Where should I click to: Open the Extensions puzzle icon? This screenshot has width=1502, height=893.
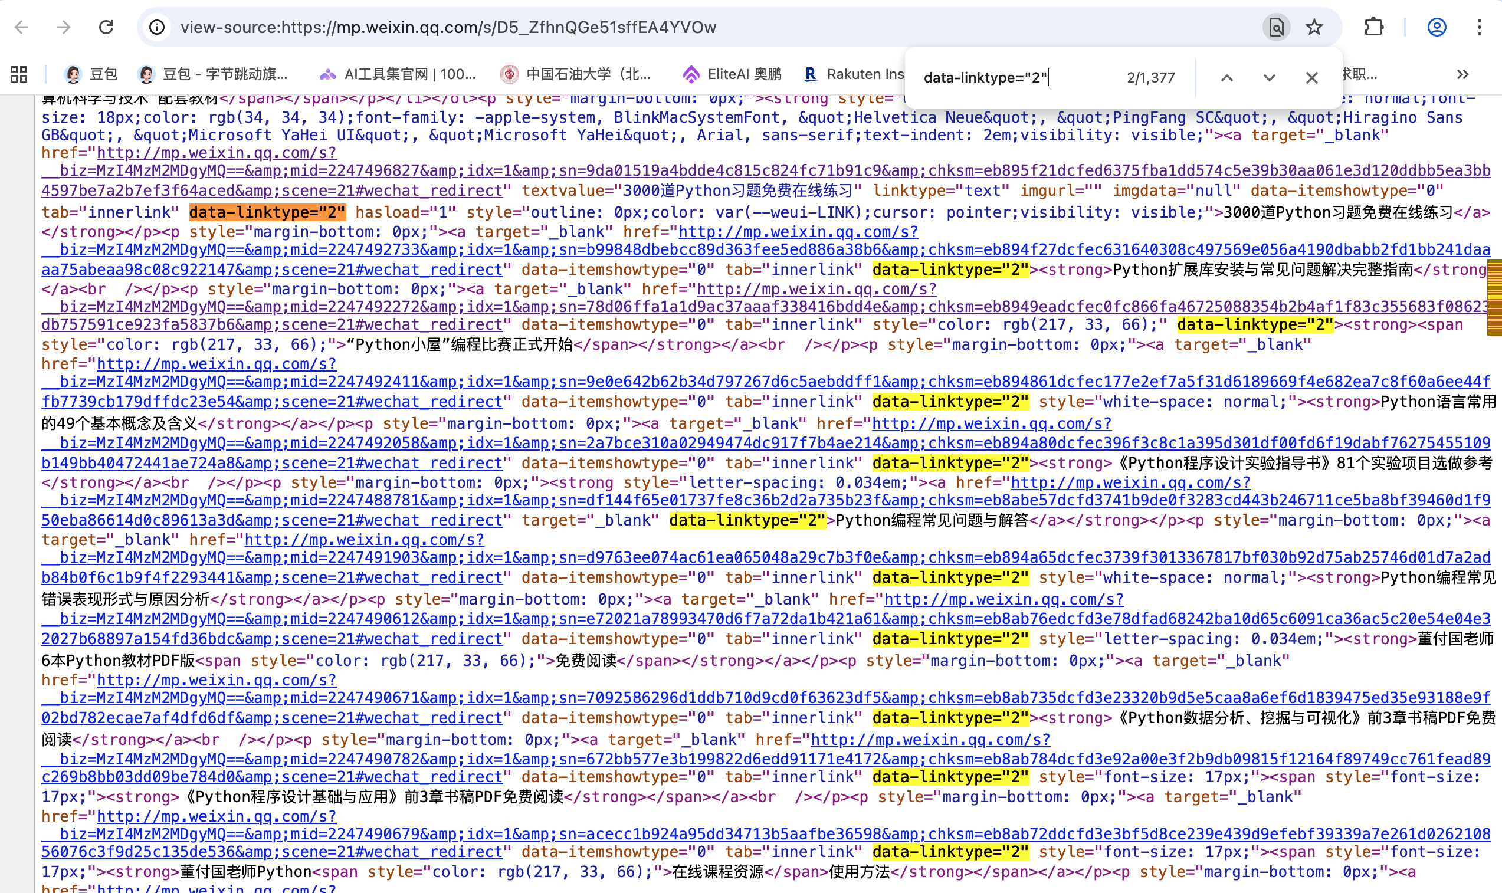coord(1374,27)
